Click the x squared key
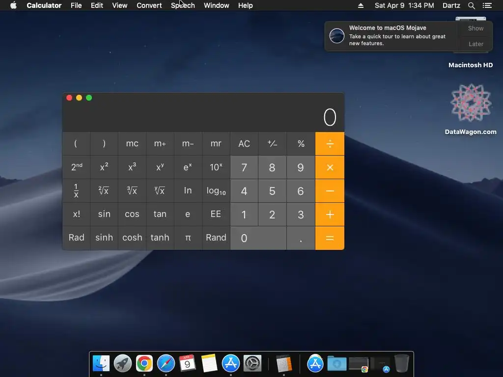The image size is (503, 377). pyautogui.click(x=104, y=167)
